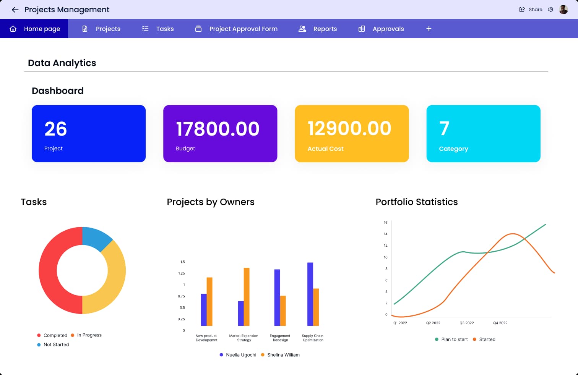Click the home icon in navigation bar
The image size is (578, 375).
[x=13, y=29]
